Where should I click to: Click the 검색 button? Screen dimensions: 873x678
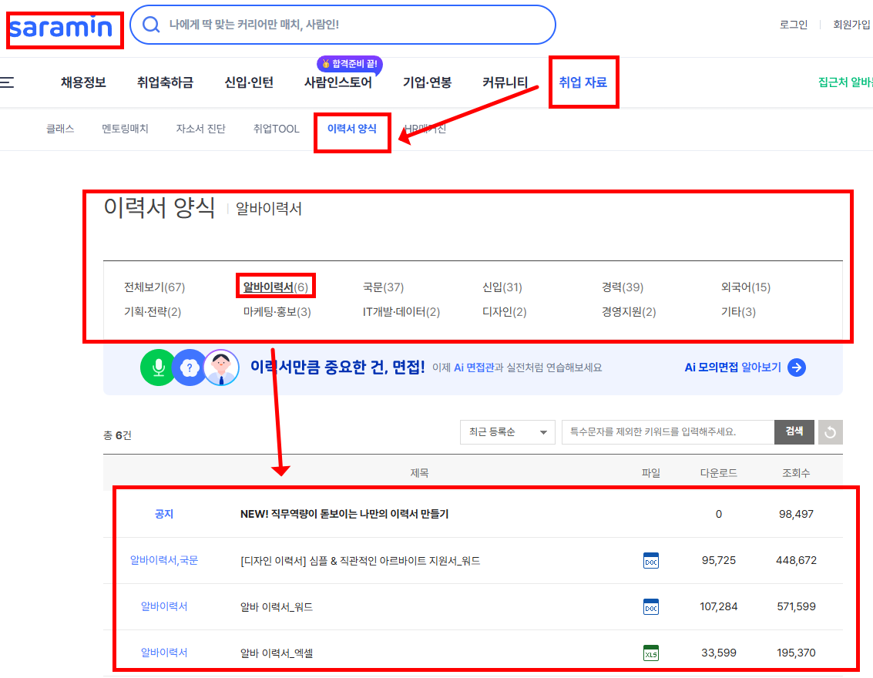tap(794, 432)
